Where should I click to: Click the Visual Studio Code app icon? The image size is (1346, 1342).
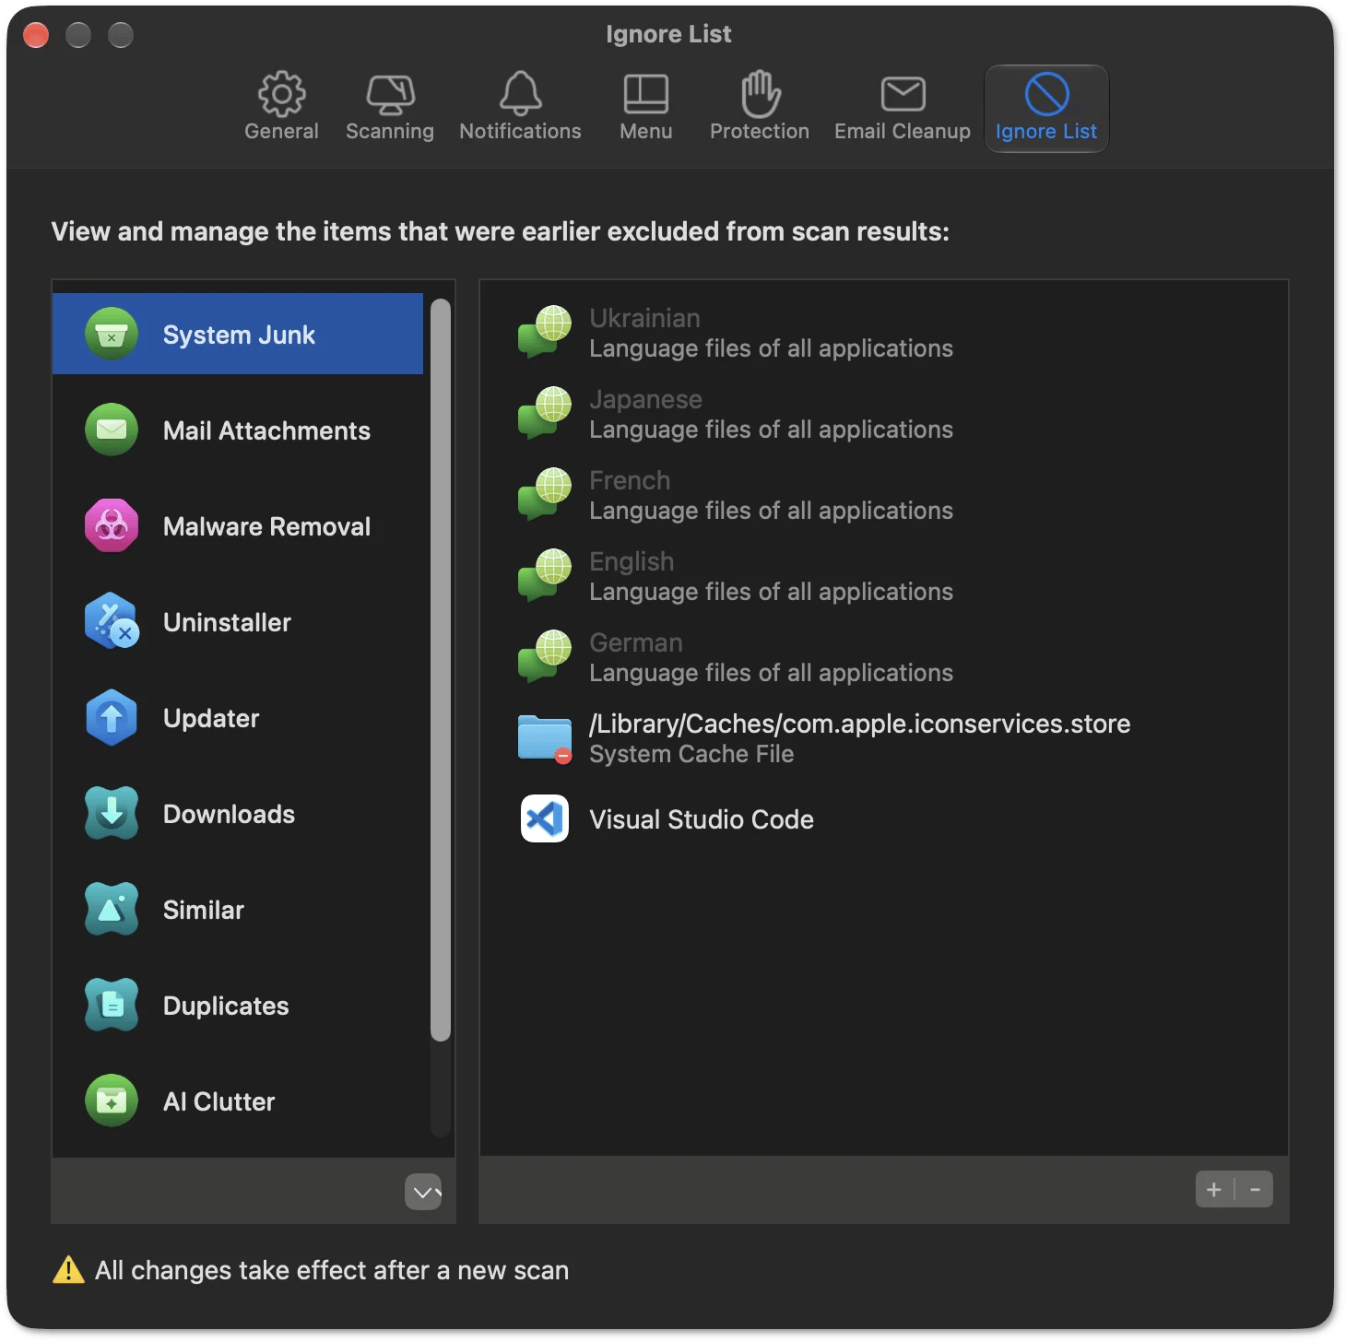click(x=545, y=819)
